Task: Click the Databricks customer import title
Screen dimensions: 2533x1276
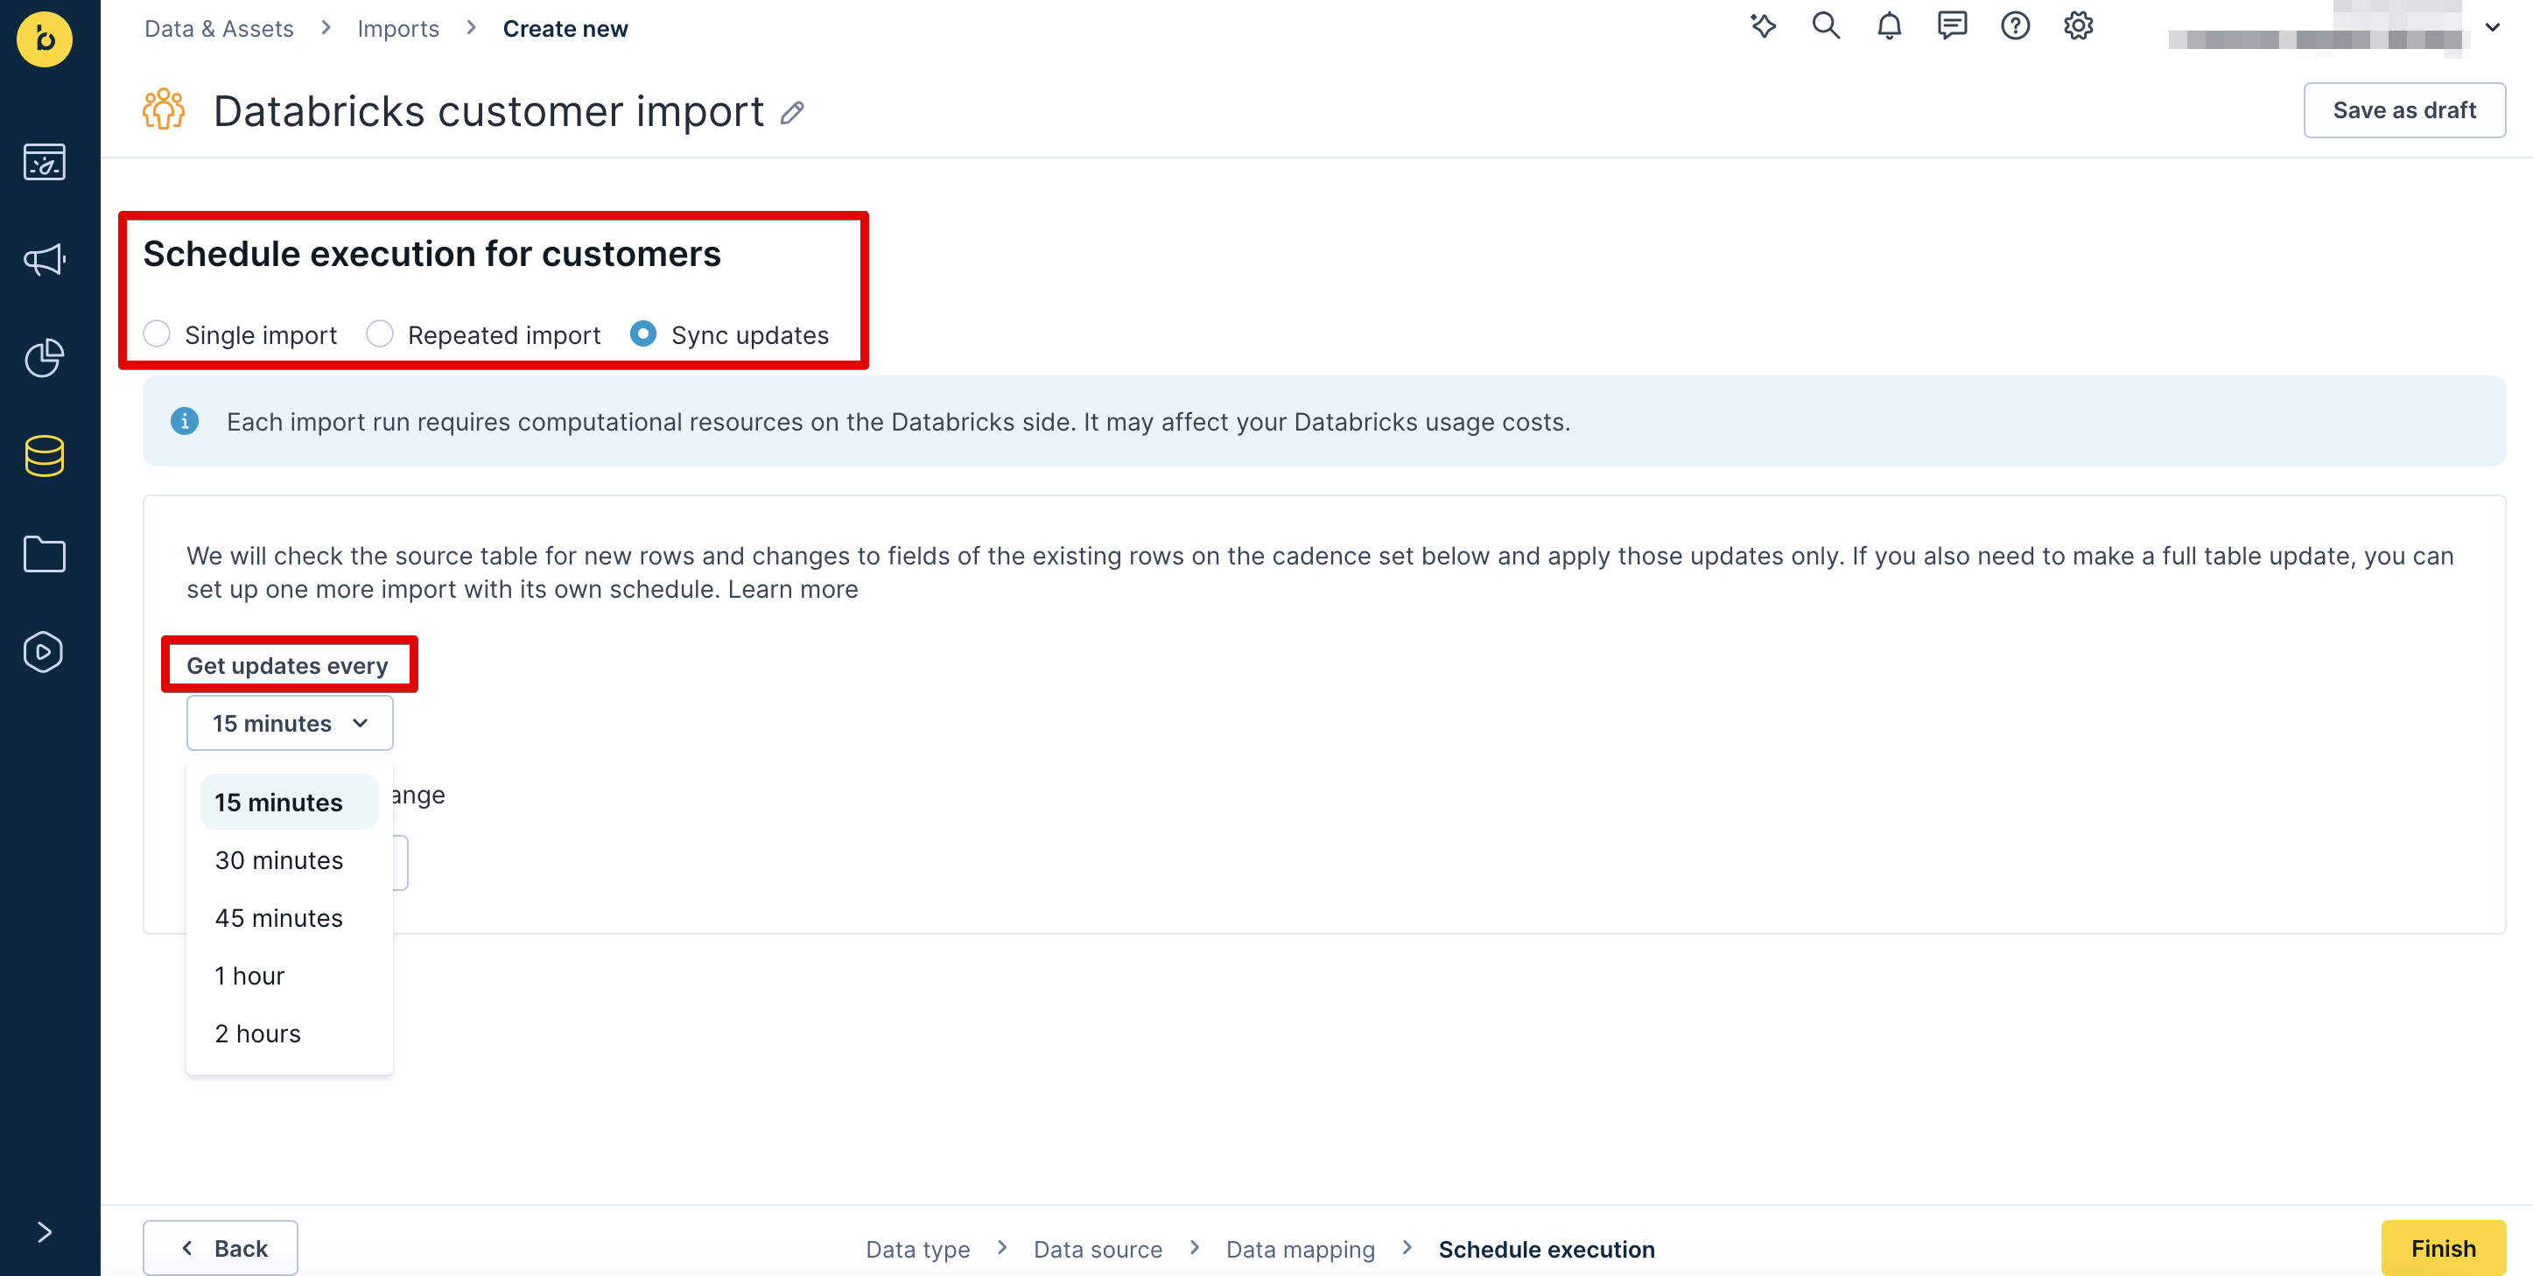Action: pos(488,111)
